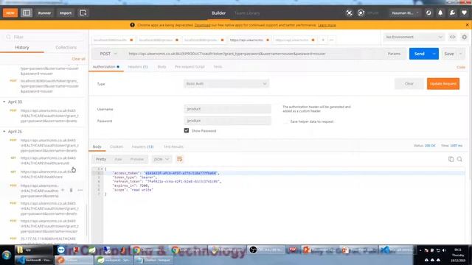Open the No Environment dropdown
Viewport: 472px width, 265px height.
point(414,37)
